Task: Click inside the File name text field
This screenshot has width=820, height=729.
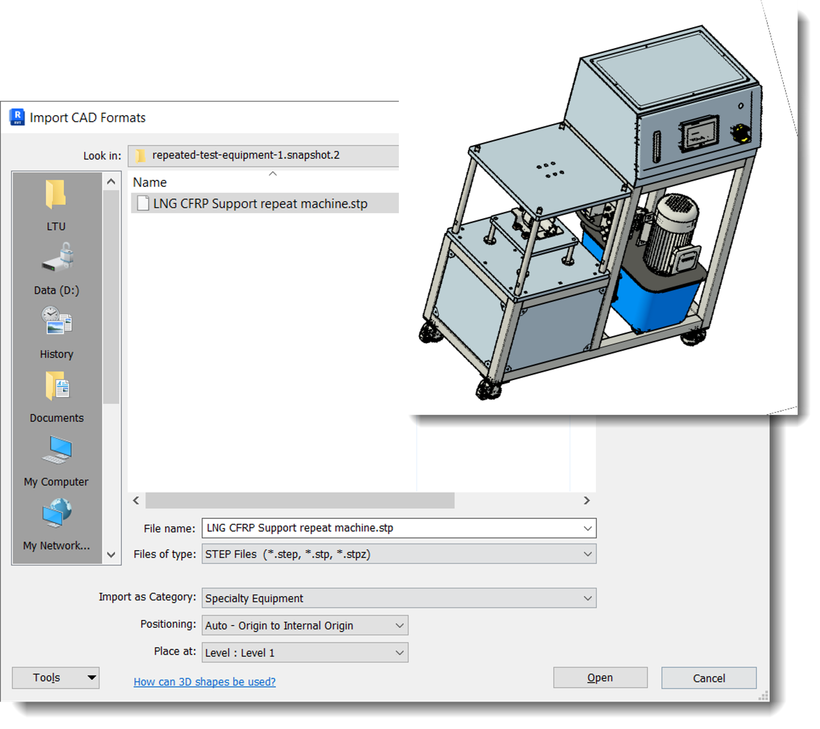Action: click(392, 528)
